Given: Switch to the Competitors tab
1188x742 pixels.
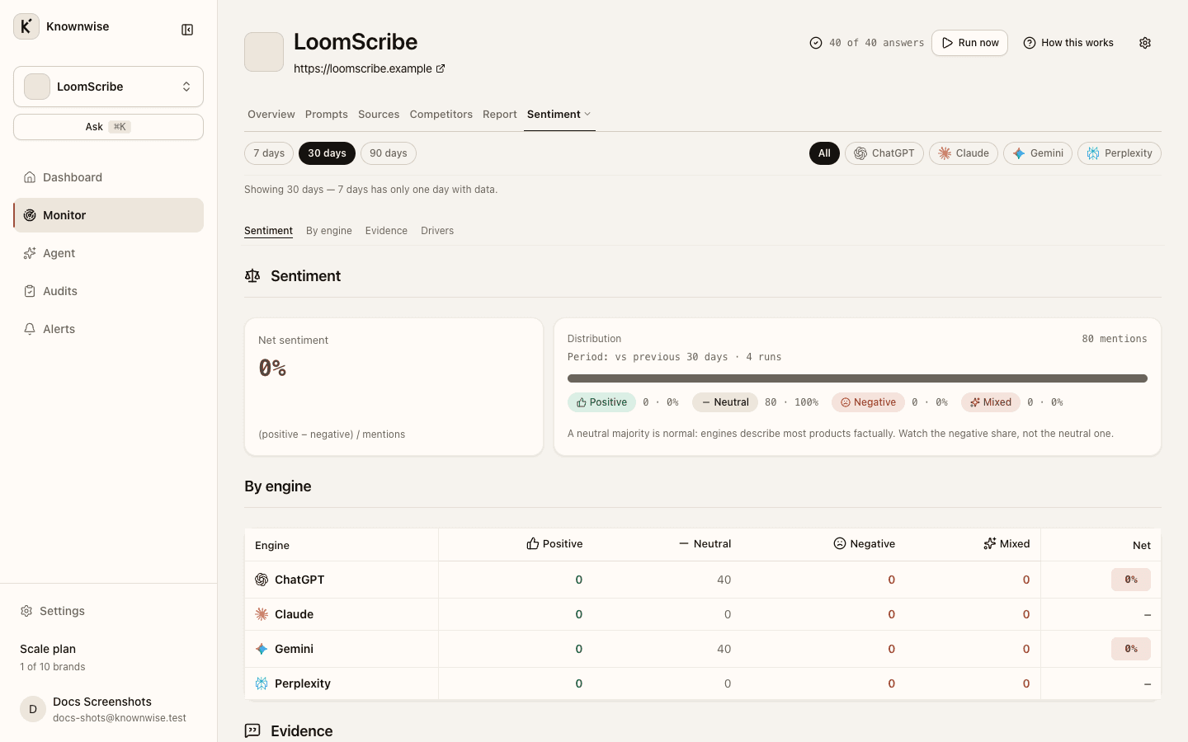Looking at the screenshot, I should coord(441,115).
